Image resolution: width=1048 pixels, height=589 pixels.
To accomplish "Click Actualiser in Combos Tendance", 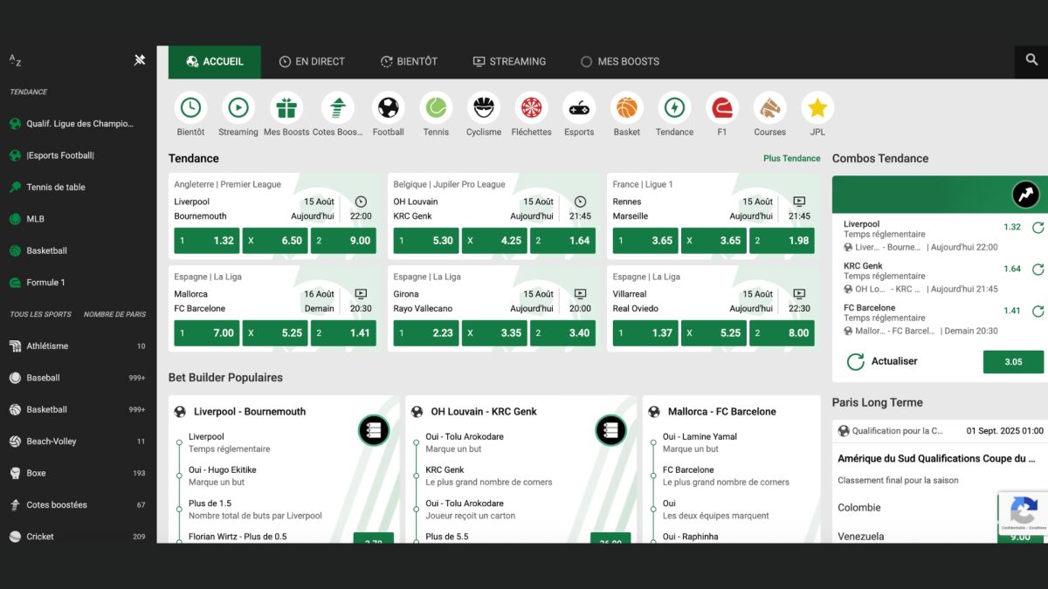I will (x=882, y=361).
